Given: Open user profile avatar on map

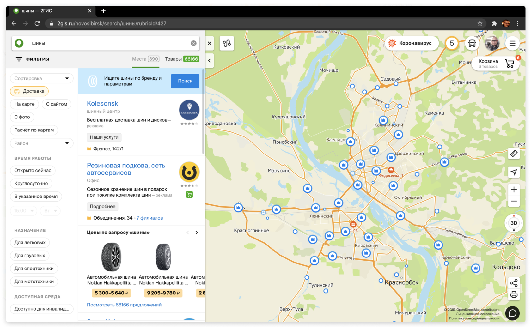Looking at the screenshot, I should (492, 43).
